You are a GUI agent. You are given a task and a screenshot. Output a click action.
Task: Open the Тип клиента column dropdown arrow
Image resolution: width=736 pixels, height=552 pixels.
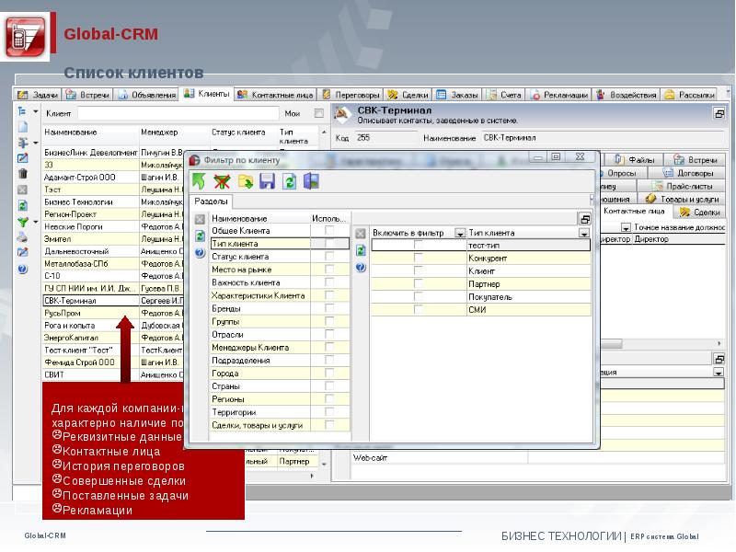[x=583, y=234]
